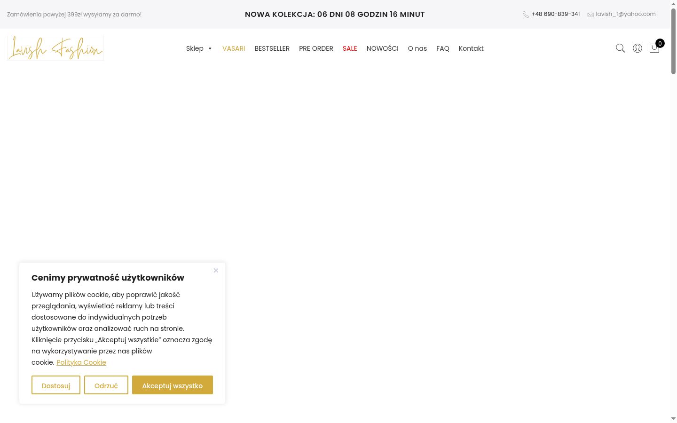Image resolution: width=677 pixels, height=423 pixels.
Task: Click the page vertical scrollbar thumb
Action: coord(673,41)
